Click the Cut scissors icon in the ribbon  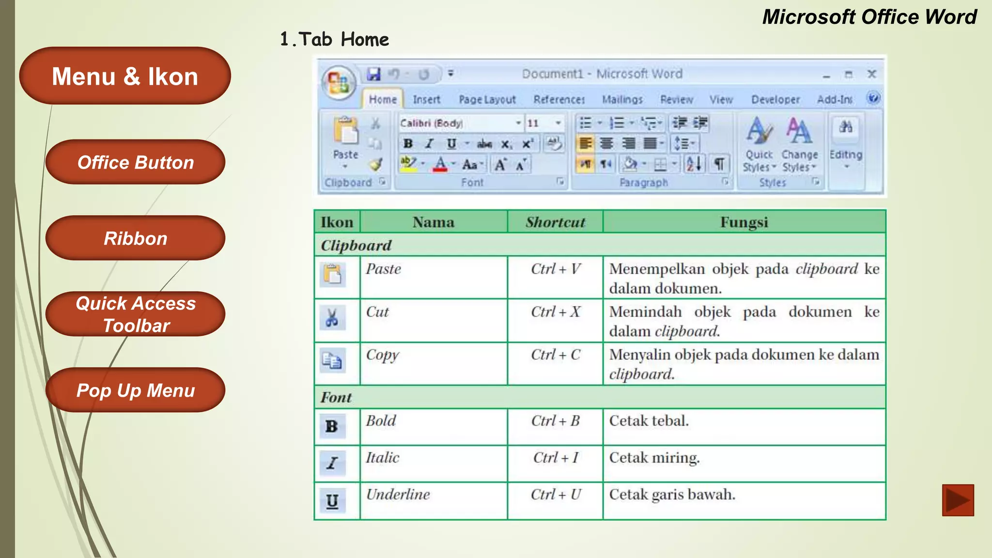coord(375,124)
